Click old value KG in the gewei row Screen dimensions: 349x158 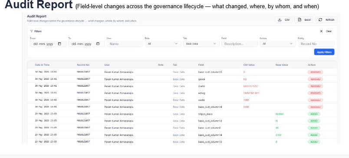click(245, 79)
